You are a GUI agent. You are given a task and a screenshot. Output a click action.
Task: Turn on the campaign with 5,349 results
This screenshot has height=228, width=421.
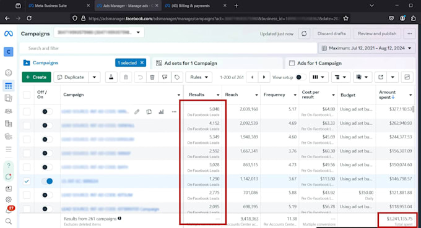pos(46,139)
